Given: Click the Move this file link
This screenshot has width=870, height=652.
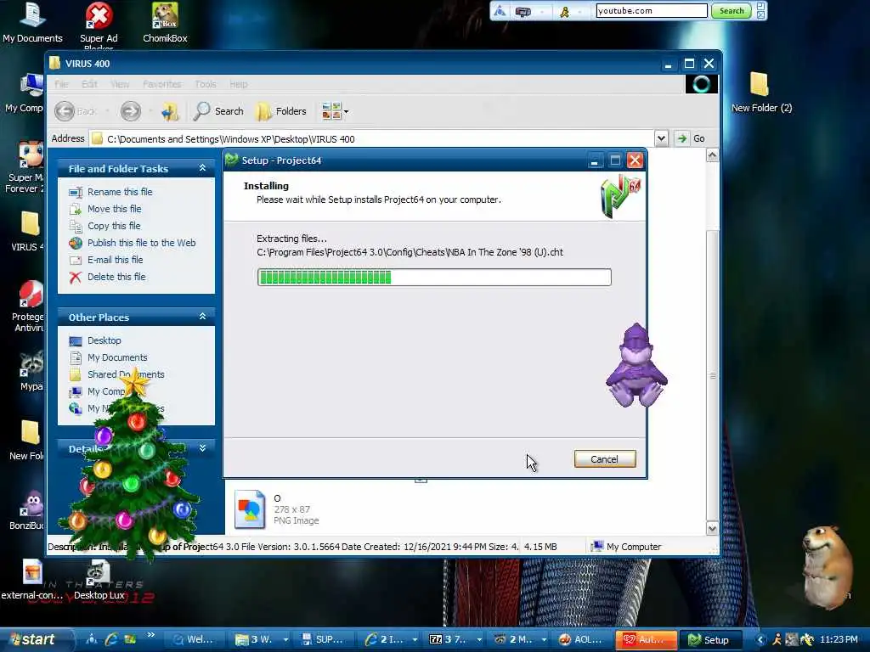Looking at the screenshot, I should (x=115, y=209).
